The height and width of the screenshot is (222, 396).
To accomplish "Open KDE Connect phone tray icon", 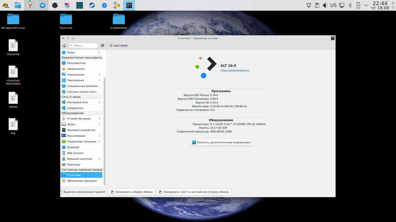I will pyautogui.click(x=358, y=5).
